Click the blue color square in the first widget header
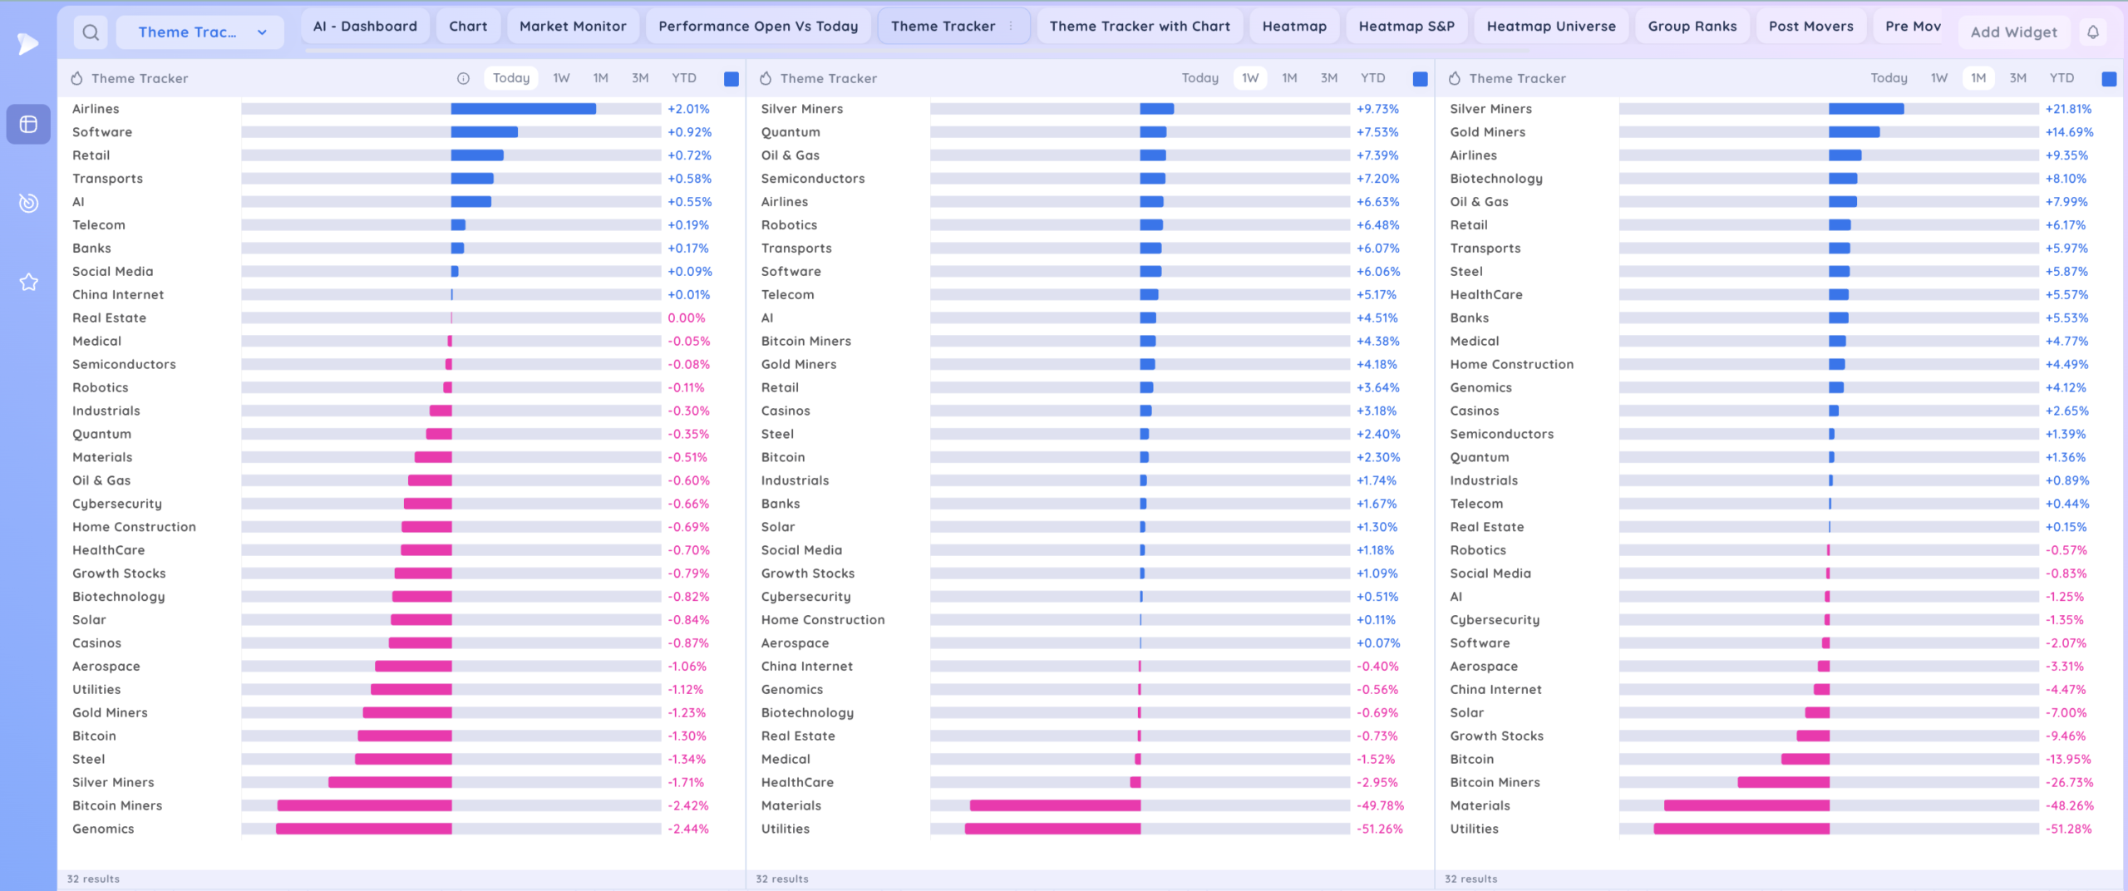This screenshot has width=2128, height=891. tap(731, 79)
